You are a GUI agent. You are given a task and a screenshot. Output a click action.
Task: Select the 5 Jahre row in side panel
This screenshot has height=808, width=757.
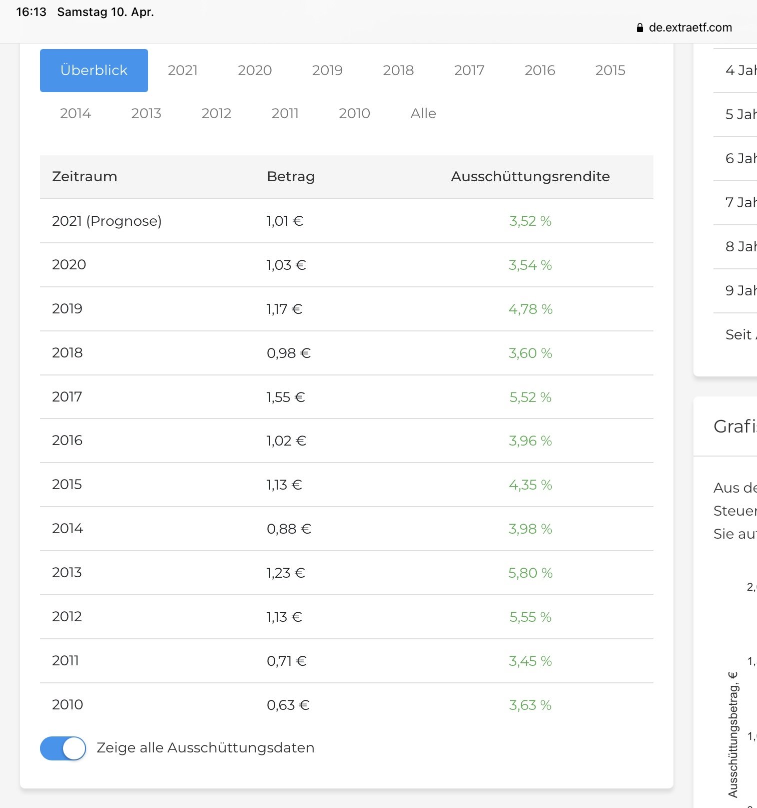735,115
